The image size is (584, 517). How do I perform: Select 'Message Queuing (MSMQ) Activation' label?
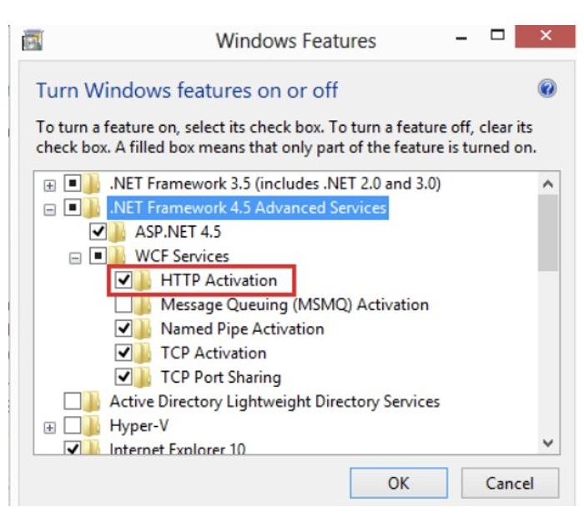(295, 305)
